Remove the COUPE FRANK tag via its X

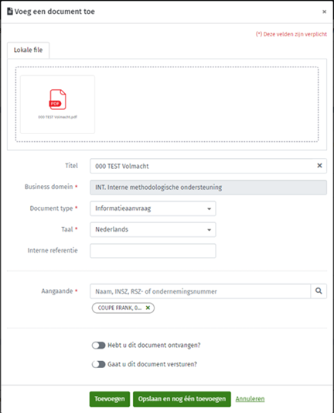pos(148,308)
